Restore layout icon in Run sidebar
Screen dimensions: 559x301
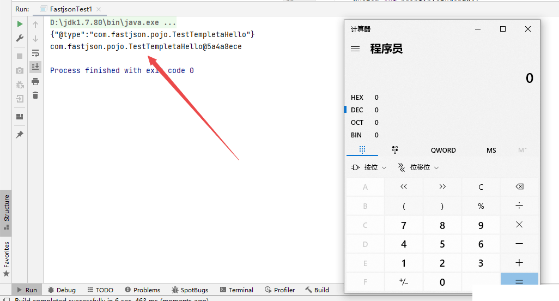coord(20,117)
